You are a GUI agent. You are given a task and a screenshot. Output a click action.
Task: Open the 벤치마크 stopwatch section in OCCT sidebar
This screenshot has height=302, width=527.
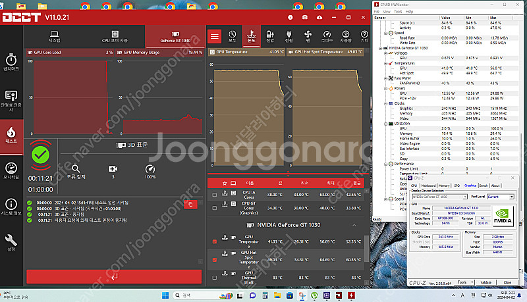coord(11,62)
